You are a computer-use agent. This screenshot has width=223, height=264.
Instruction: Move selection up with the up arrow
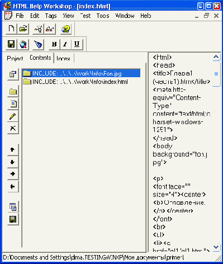click(x=13, y=150)
